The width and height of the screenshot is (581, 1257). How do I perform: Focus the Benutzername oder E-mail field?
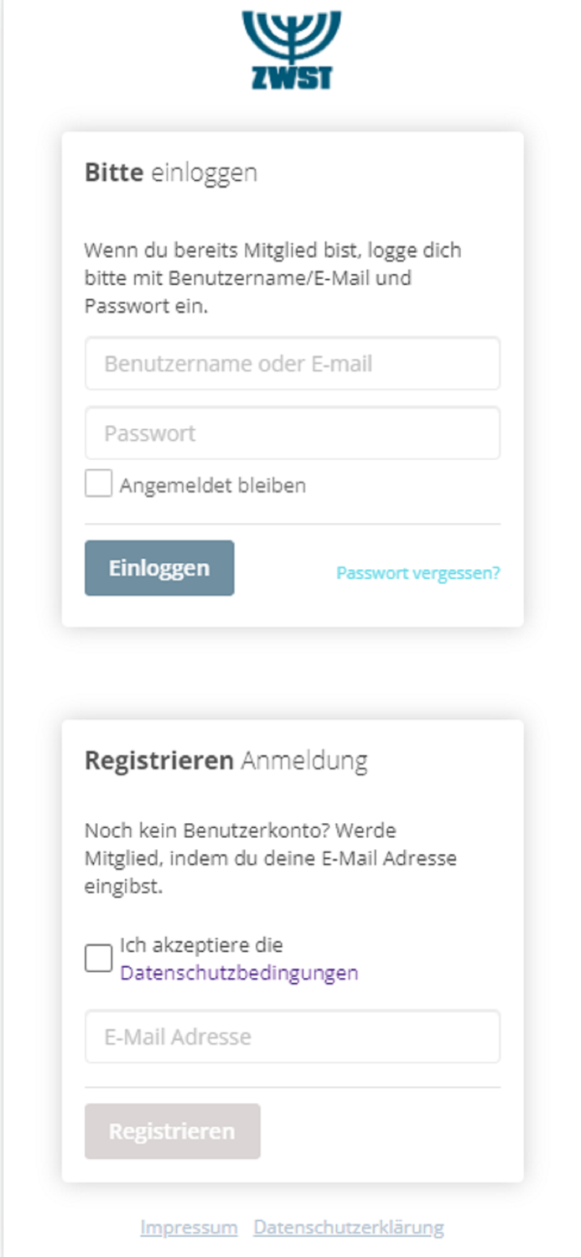click(x=292, y=364)
